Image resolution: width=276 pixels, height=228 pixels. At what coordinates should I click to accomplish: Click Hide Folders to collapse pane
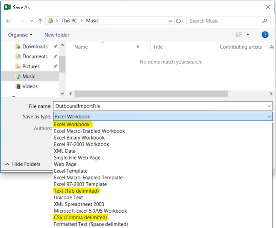point(23,164)
